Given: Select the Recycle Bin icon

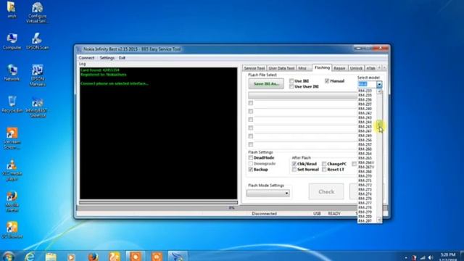Looking at the screenshot, I should (12, 104).
